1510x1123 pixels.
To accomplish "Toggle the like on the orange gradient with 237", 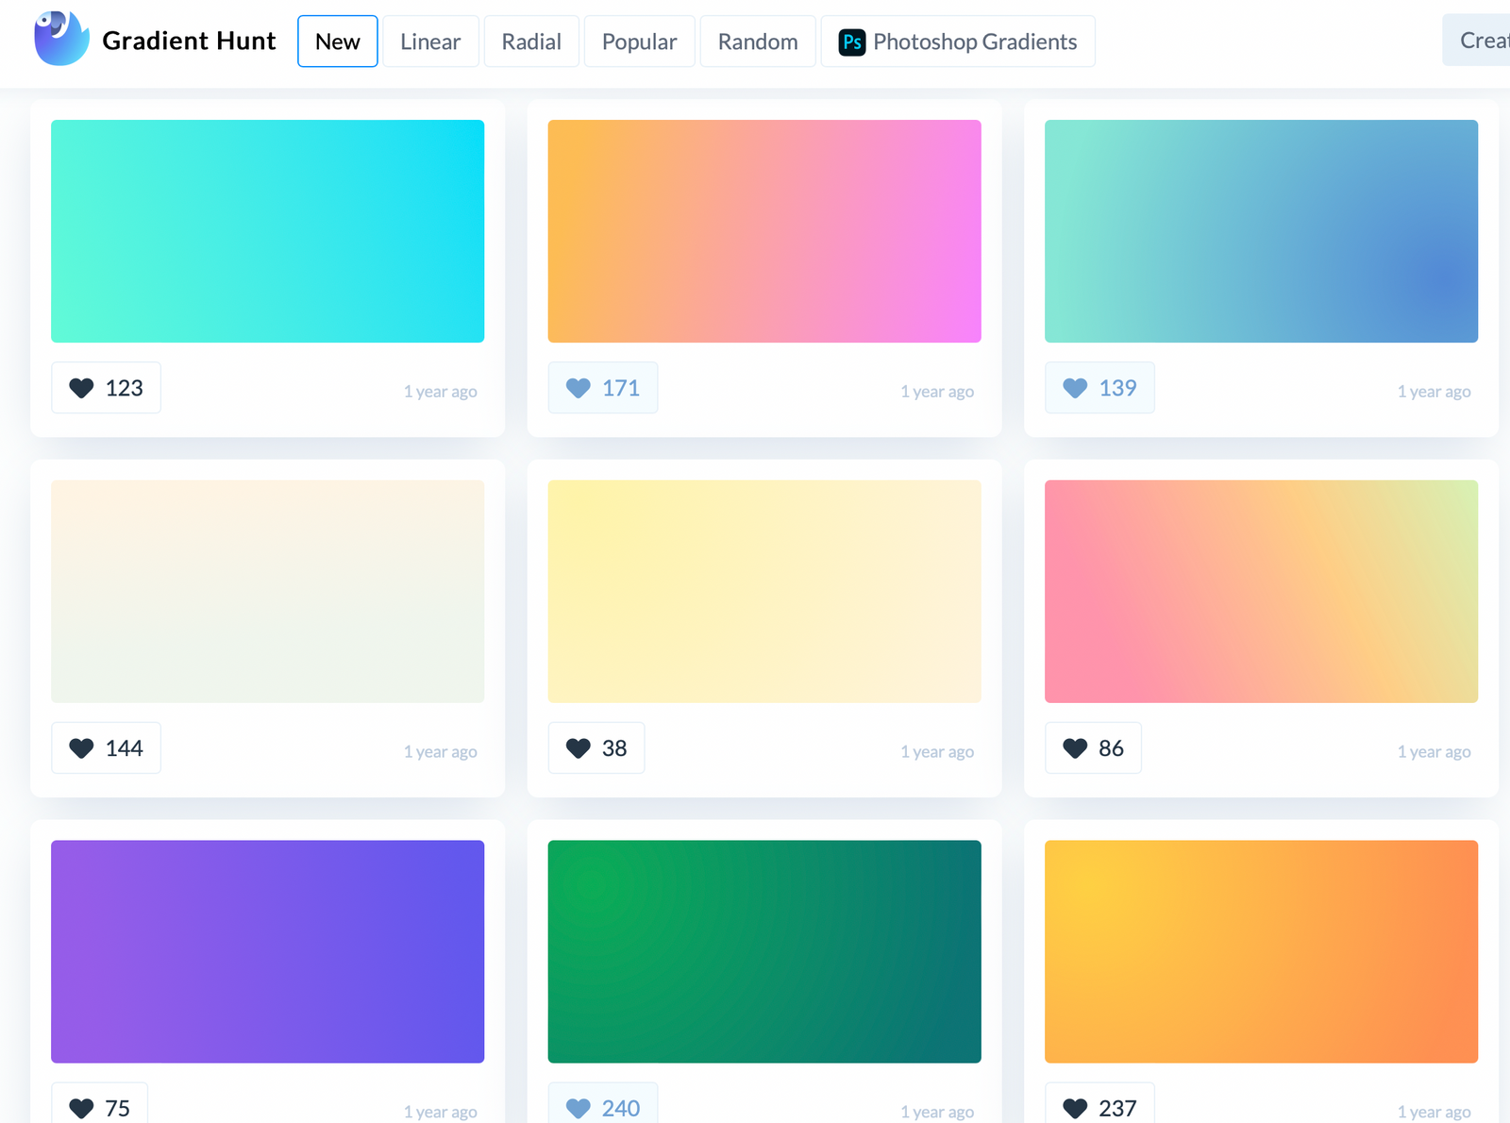I will click(1075, 1106).
